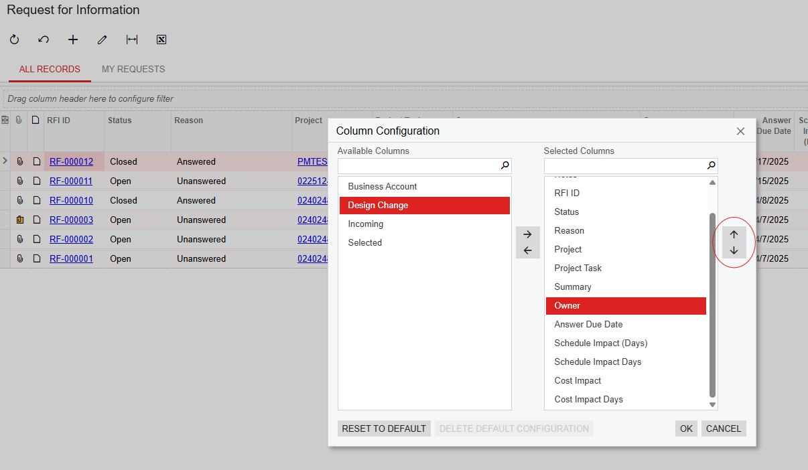The image size is (808, 470).
Task: Move selected column down with the down arrow
Action: pyautogui.click(x=734, y=250)
